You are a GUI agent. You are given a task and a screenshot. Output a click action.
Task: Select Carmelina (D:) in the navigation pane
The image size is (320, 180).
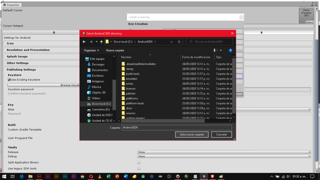pyautogui.click(x=101, y=110)
